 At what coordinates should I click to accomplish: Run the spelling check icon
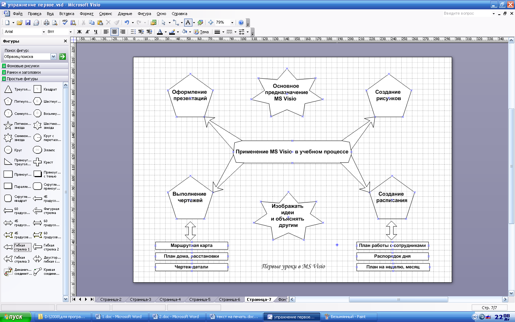tap(65, 23)
